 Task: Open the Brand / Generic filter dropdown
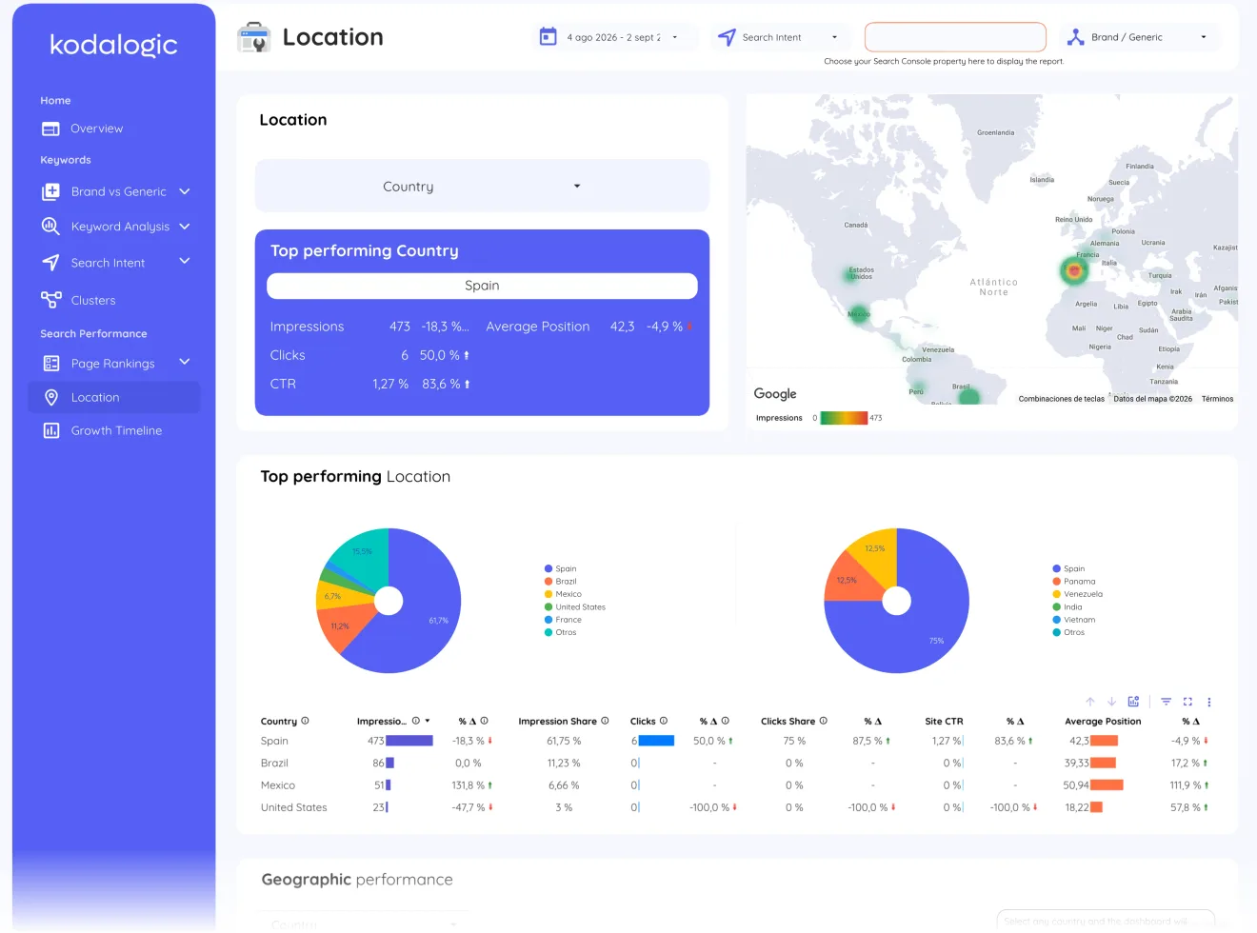(x=1142, y=37)
